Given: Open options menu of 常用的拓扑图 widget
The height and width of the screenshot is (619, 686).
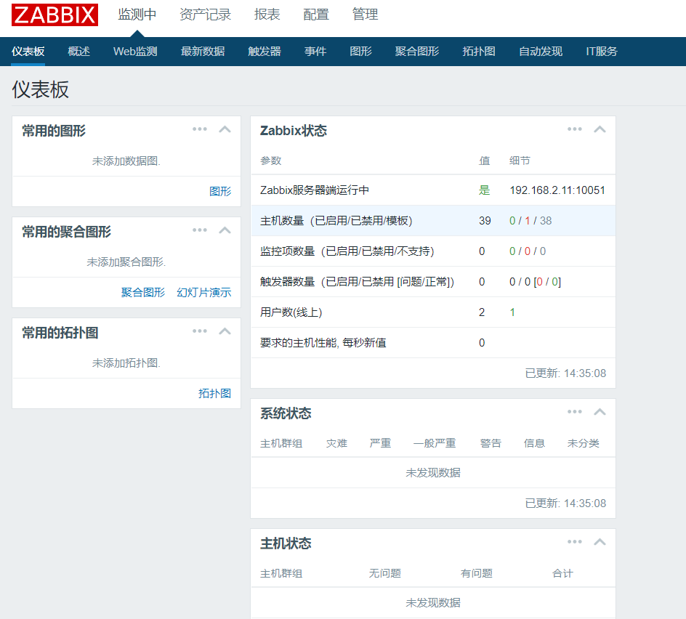Looking at the screenshot, I should 200,331.
